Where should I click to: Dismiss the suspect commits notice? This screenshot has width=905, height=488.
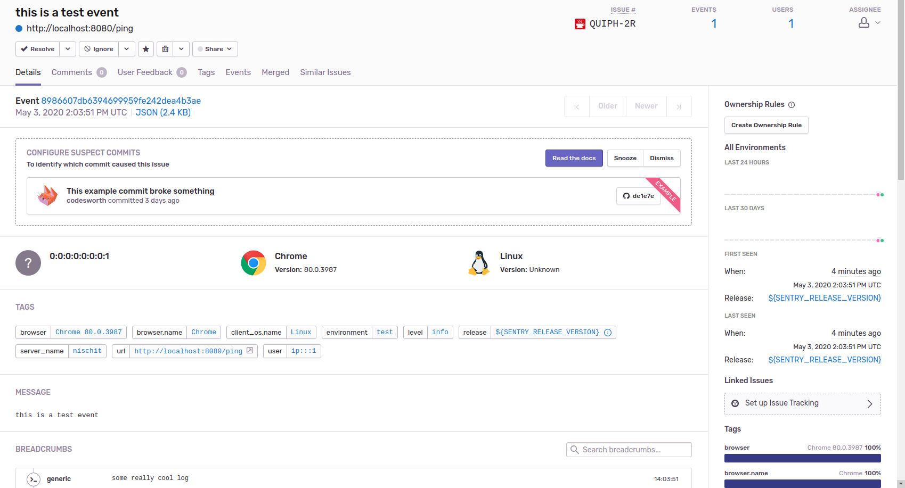coord(662,158)
